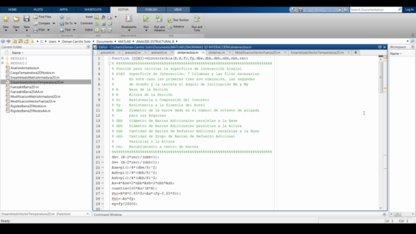Click the address bar search folder icon
This screenshot has width=416, height=234.
[x=412, y=42]
